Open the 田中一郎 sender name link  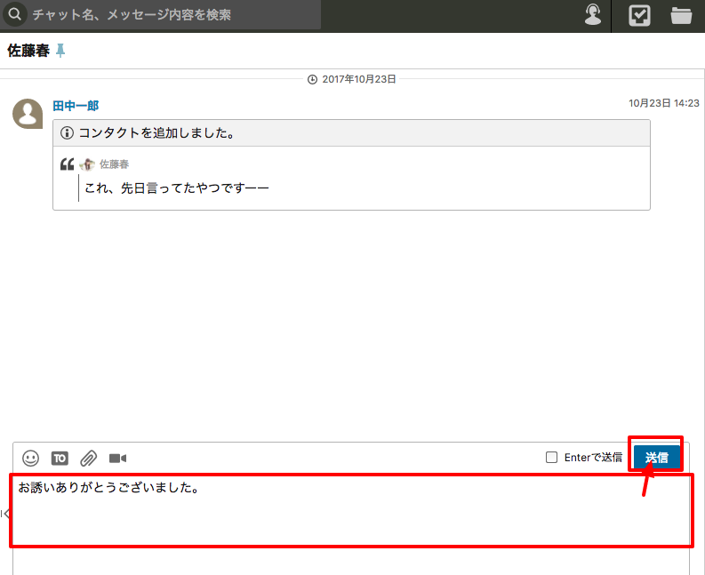click(76, 106)
